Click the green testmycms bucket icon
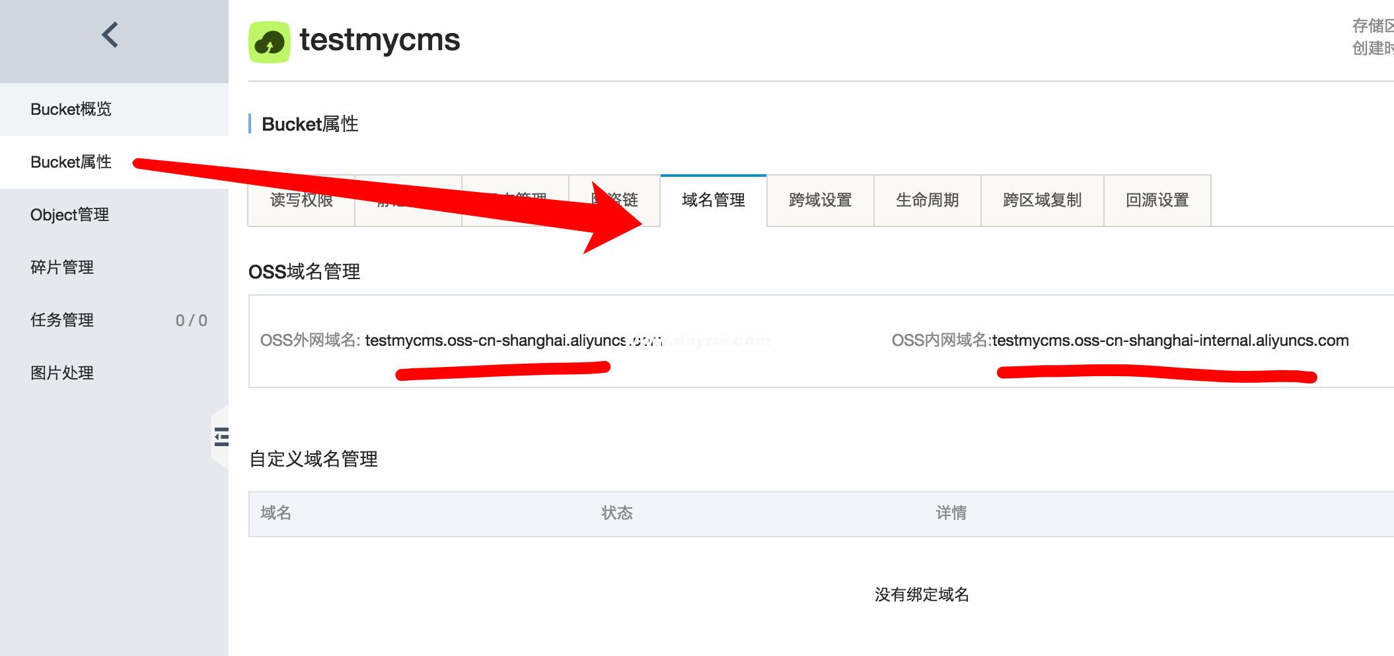This screenshot has width=1394, height=656. coord(269,42)
